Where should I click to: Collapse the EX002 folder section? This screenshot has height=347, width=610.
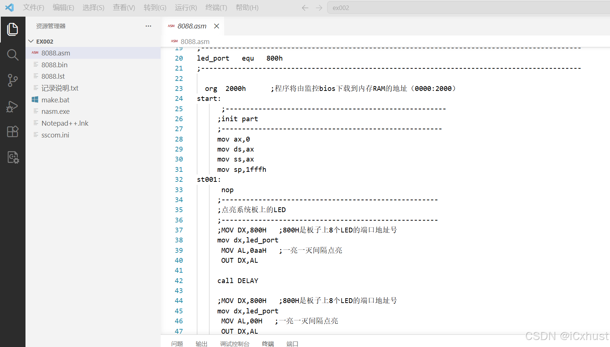pyautogui.click(x=31, y=41)
